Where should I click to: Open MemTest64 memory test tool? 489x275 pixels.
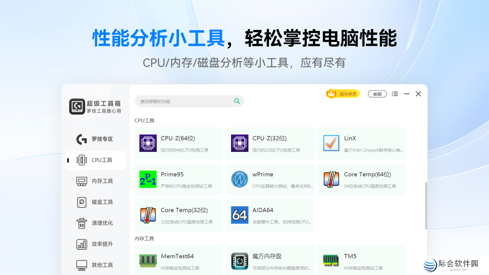[x=178, y=260]
